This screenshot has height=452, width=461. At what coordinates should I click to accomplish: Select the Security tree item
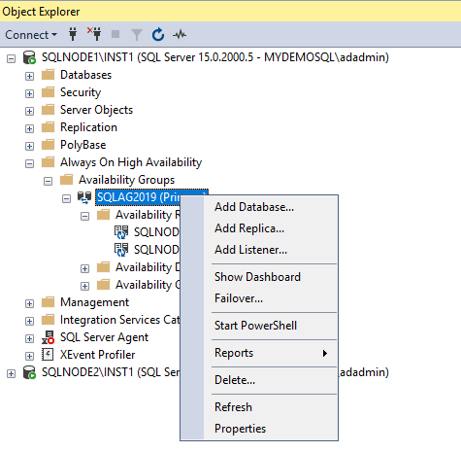point(81,92)
